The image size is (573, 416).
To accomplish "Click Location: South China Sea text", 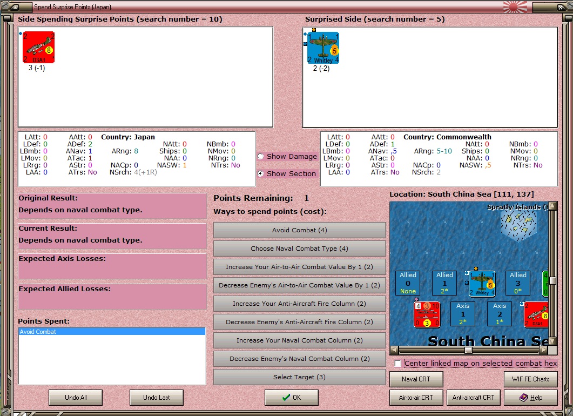I will pos(462,194).
